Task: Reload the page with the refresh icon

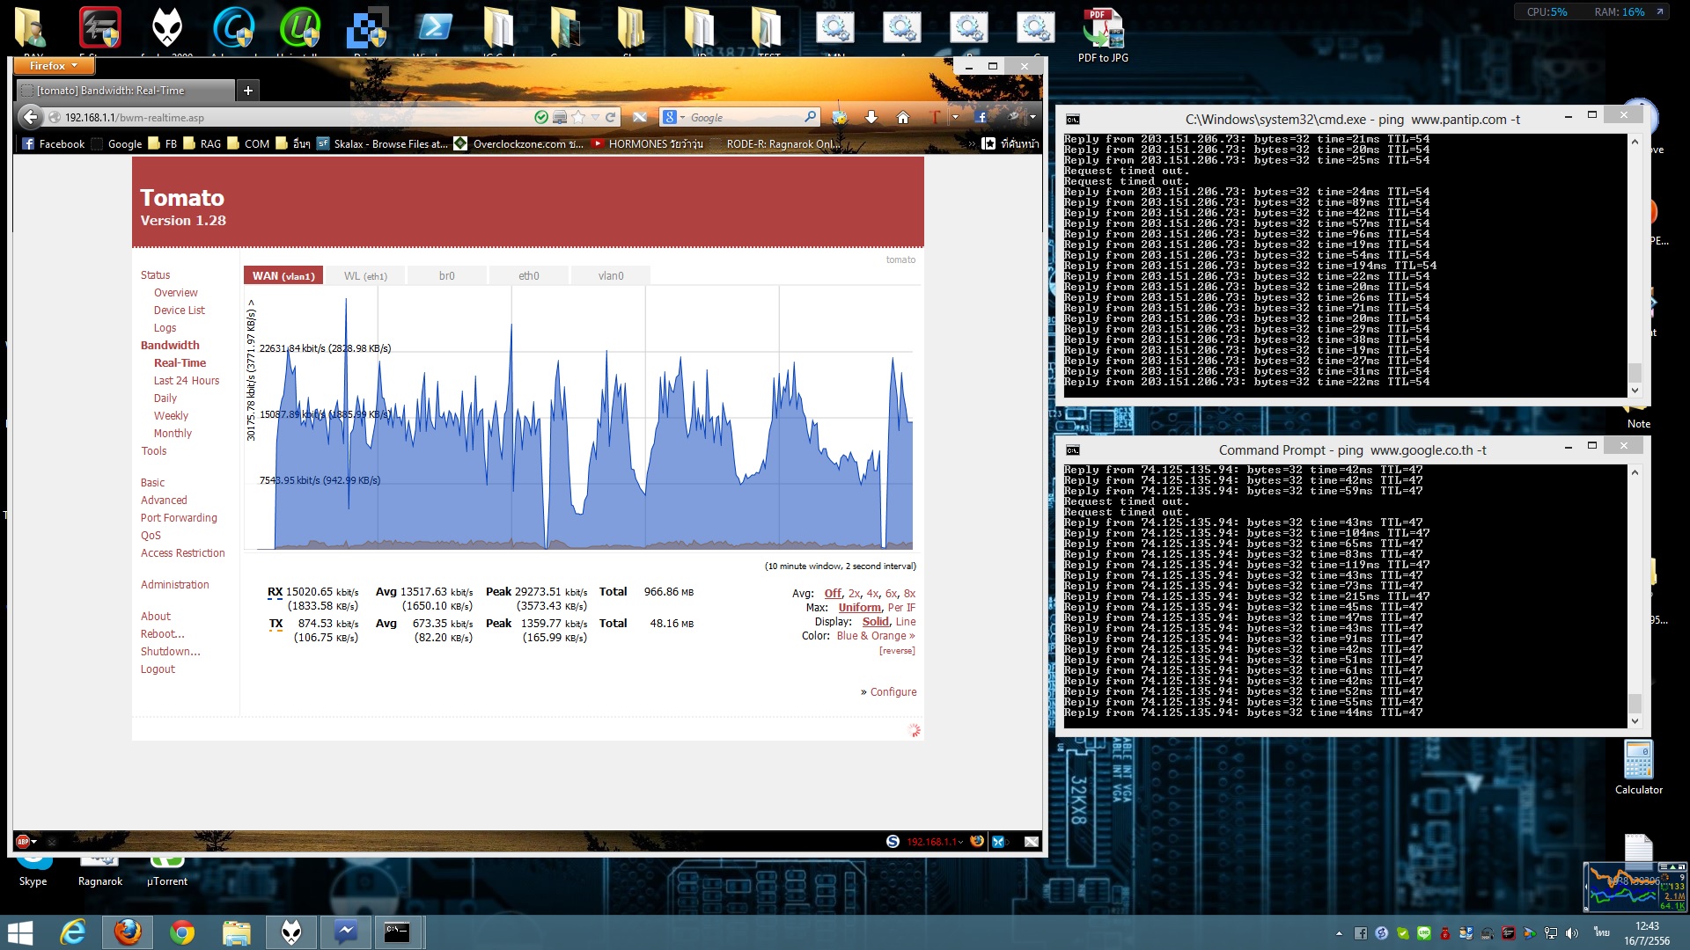Action: click(610, 117)
